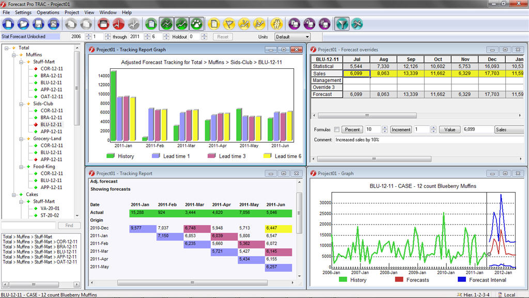Screen dimensions: 529x298
Task: Click the red clapperboard toolbar icon
Action: [103, 23]
